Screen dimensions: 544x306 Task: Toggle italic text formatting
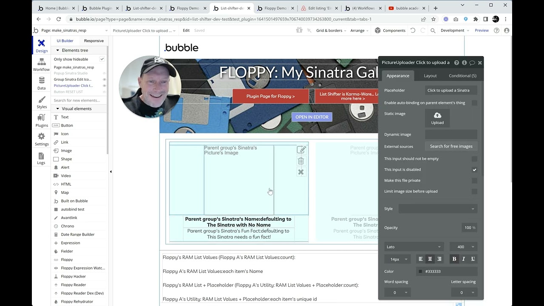(464, 259)
